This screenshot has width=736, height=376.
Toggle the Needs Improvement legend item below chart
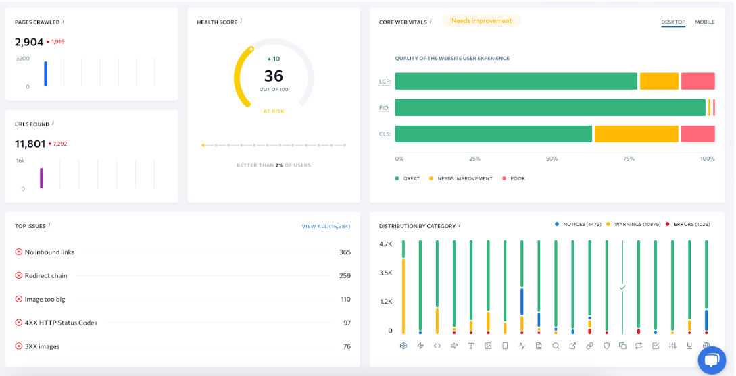click(x=461, y=179)
